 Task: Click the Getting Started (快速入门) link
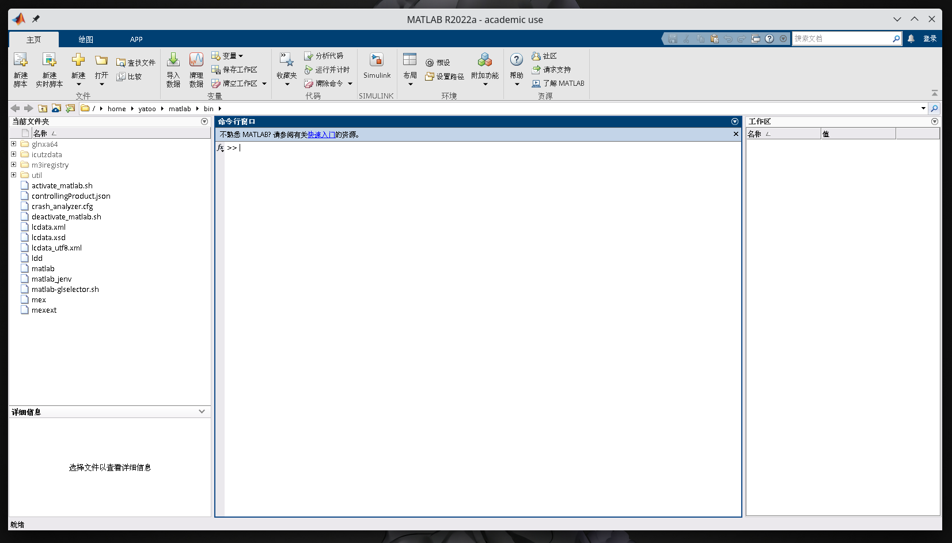pyautogui.click(x=321, y=135)
